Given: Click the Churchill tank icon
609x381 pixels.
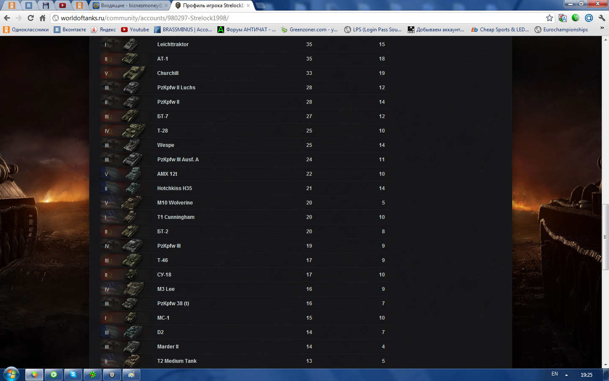Looking at the screenshot, I should (134, 73).
